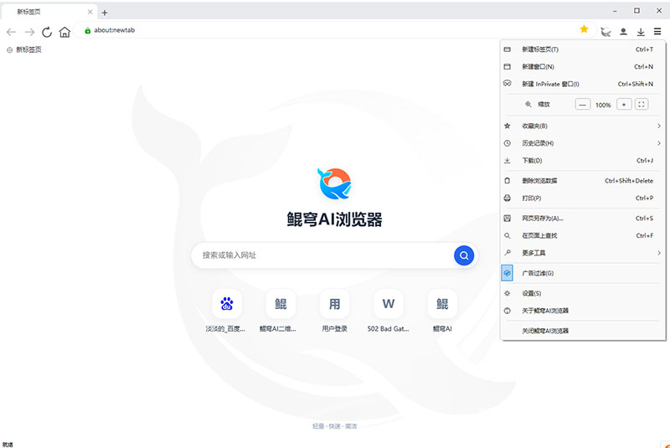Image resolution: width=670 pixels, height=448 pixels.
Task: Click the blue search button
Action: pos(464,255)
